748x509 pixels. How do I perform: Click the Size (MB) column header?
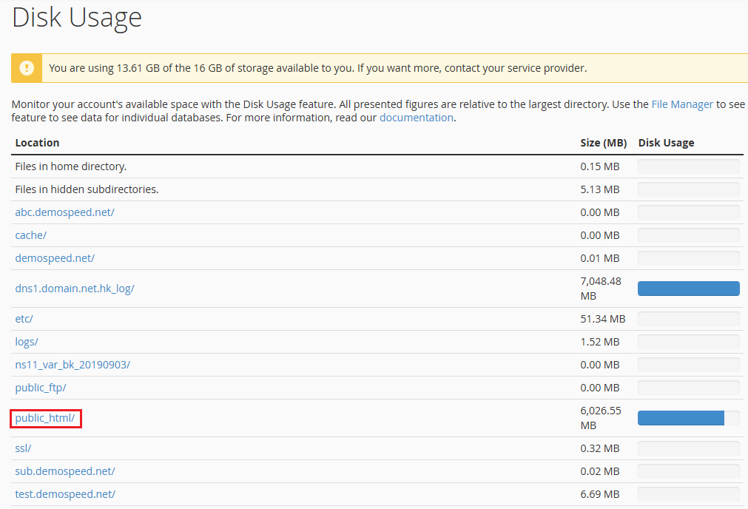[x=603, y=143]
